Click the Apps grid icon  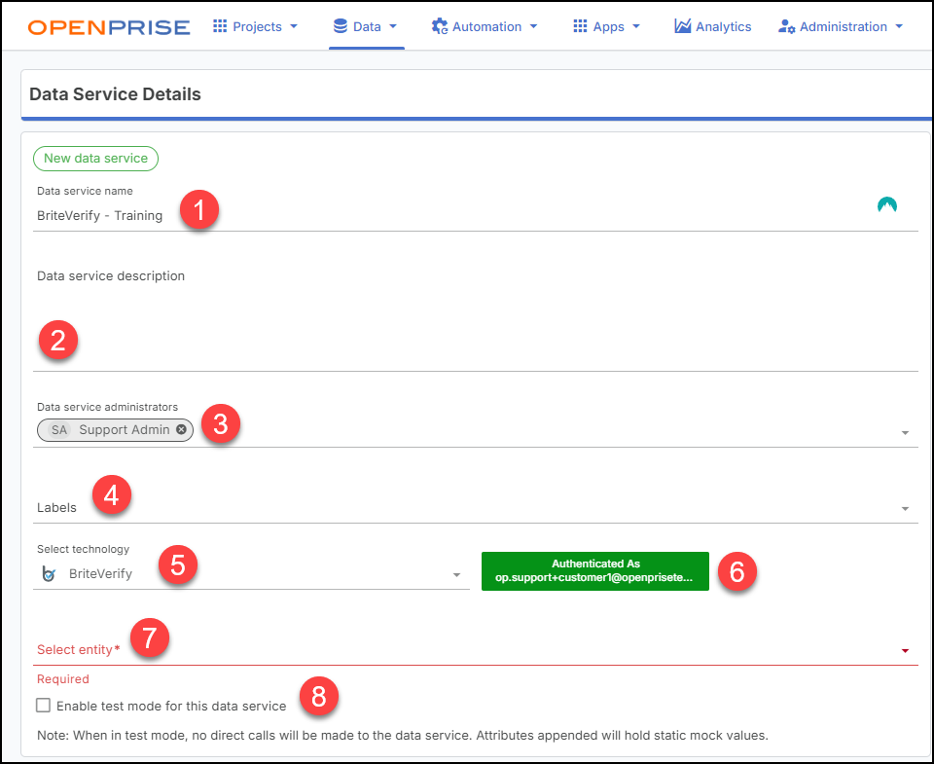[580, 26]
